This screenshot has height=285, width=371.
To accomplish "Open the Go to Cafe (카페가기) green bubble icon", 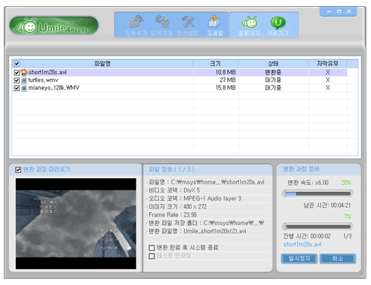I will click(x=278, y=26).
